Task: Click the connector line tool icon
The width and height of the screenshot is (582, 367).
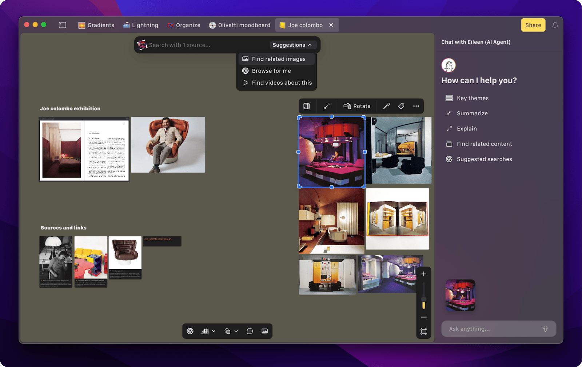Action: click(327, 106)
